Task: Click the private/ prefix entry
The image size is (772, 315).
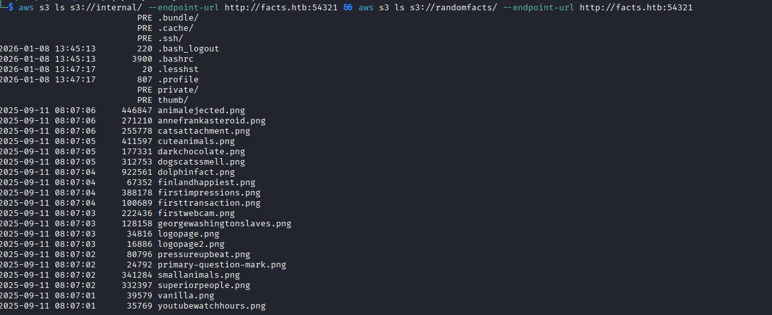Action: pyautogui.click(x=178, y=90)
